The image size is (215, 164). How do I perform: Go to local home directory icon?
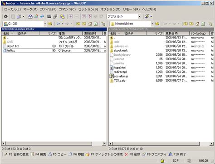(90, 24)
